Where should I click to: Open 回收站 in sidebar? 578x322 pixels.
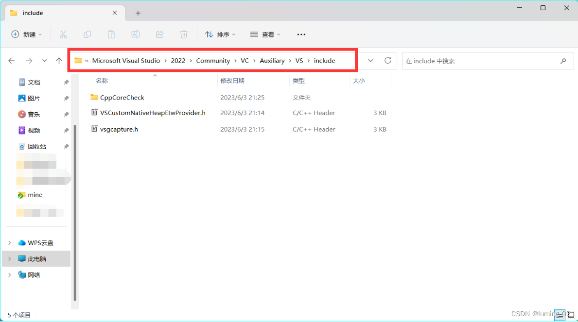[37, 146]
